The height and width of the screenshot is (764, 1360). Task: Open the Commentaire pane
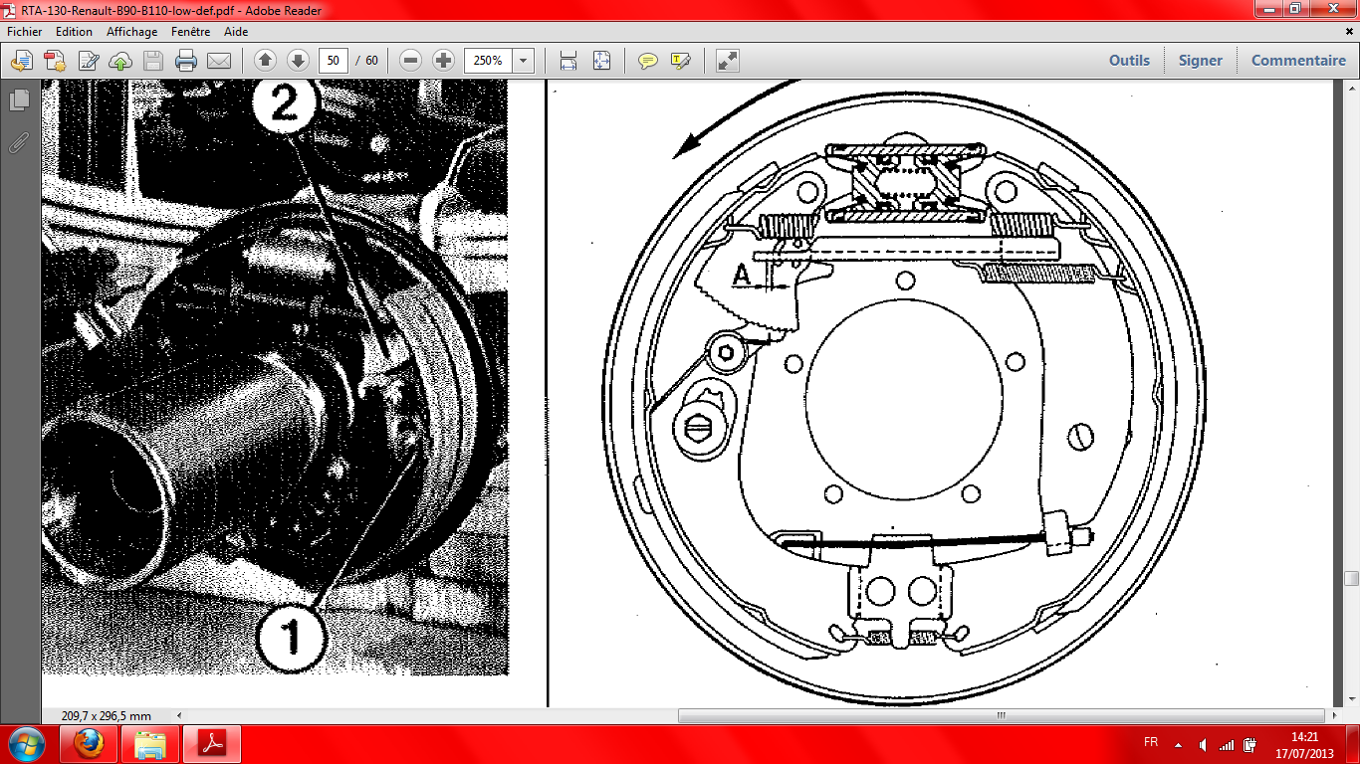coord(1297,61)
